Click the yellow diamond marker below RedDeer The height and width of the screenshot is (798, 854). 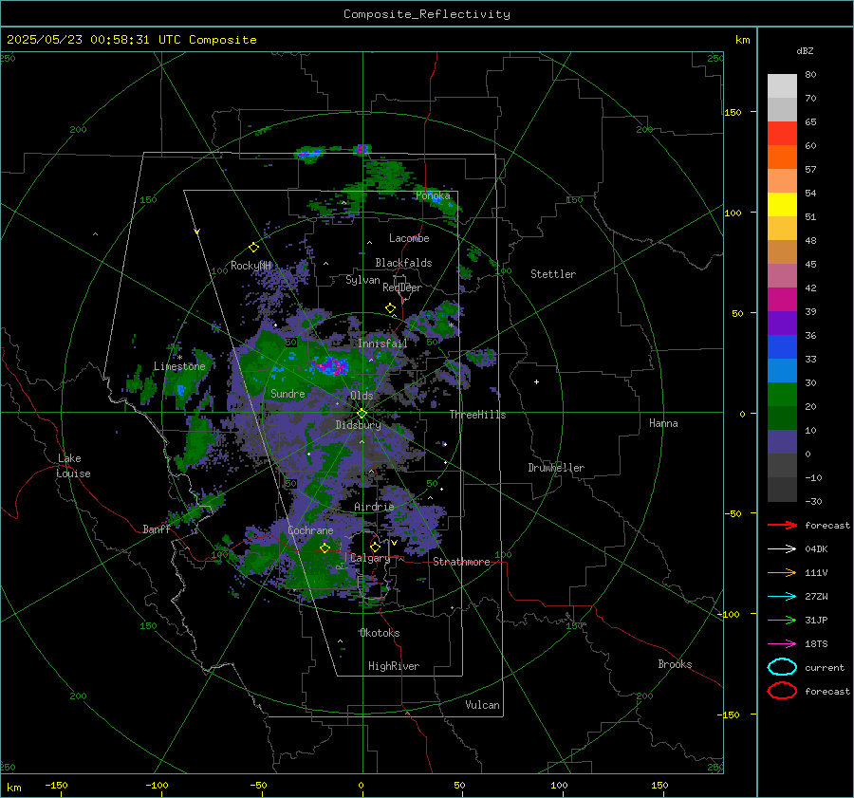pos(391,308)
